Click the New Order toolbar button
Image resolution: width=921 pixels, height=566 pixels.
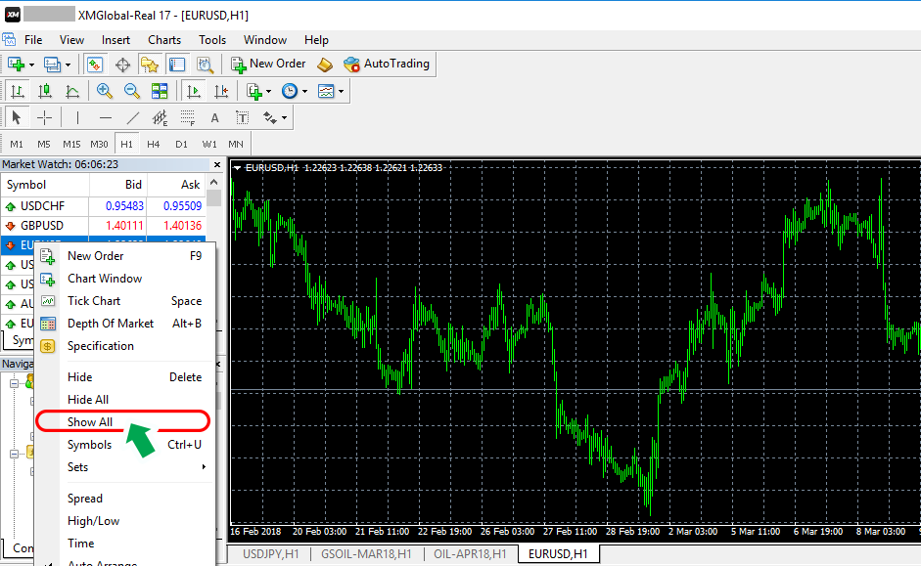pyautogui.click(x=268, y=64)
